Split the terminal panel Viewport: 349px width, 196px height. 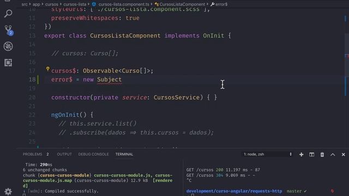[311, 155]
